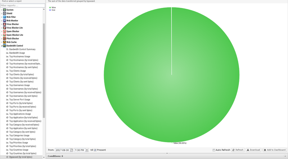The image size is (288, 159).
Task: Click the Top Priorities Usage chart icon
Action: click(x=7, y=143)
